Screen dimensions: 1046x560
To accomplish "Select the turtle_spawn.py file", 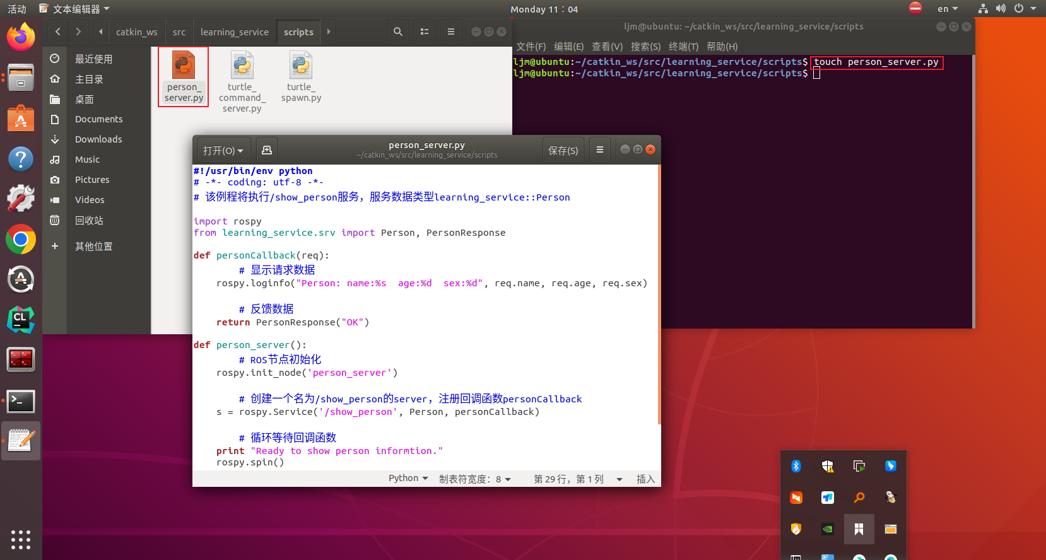I will point(302,77).
